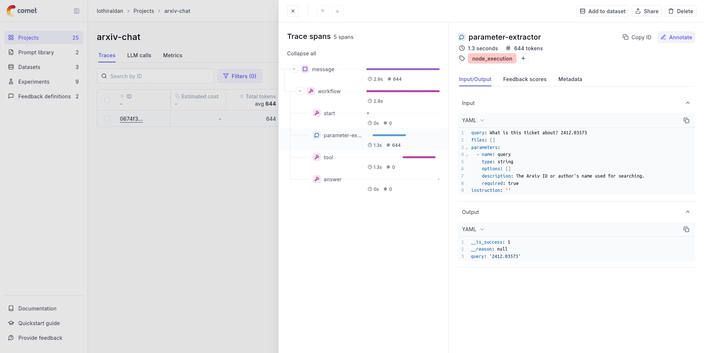Copy the Output YAML content

pyautogui.click(x=686, y=229)
